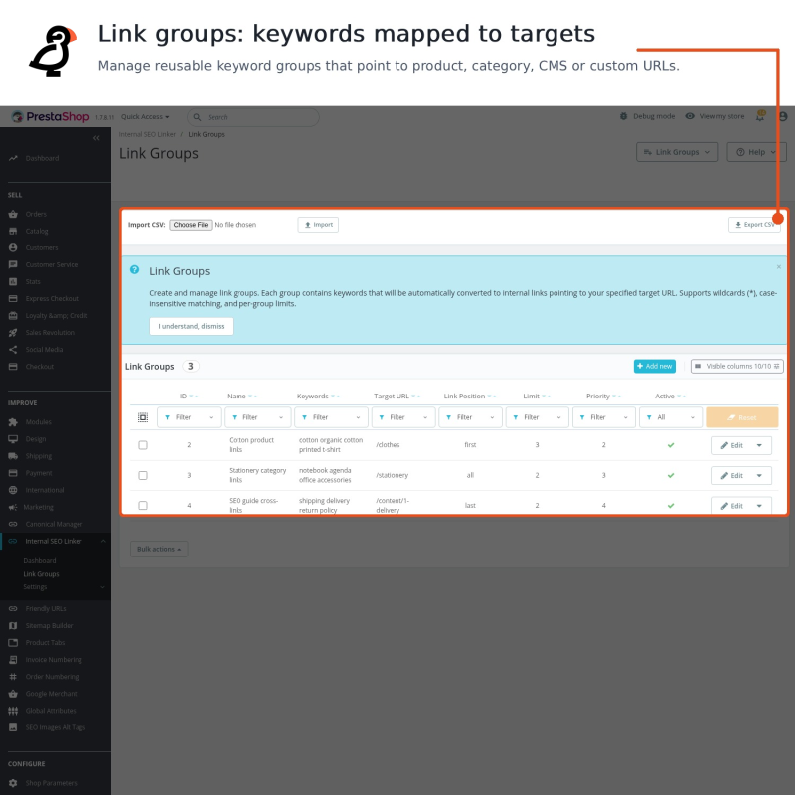Click the Internal SEO Linker breadcrumb
Image resolution: width=795 pixels, height=795 pixels.
[x=147, y=134]
